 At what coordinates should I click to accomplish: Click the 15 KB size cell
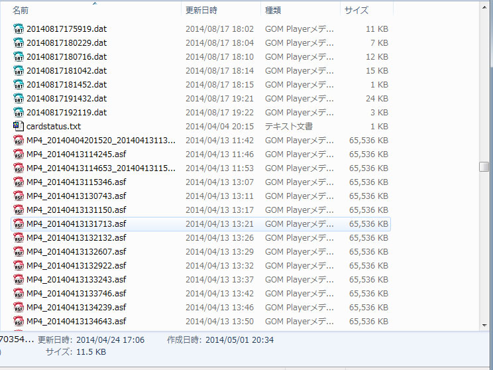tap(377, 70)
